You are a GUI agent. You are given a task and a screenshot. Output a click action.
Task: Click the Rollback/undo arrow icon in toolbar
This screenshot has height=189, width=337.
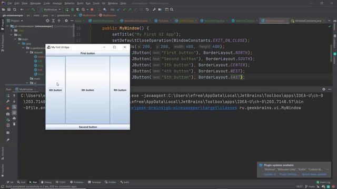pyautogui.click(x=147, y=9)
